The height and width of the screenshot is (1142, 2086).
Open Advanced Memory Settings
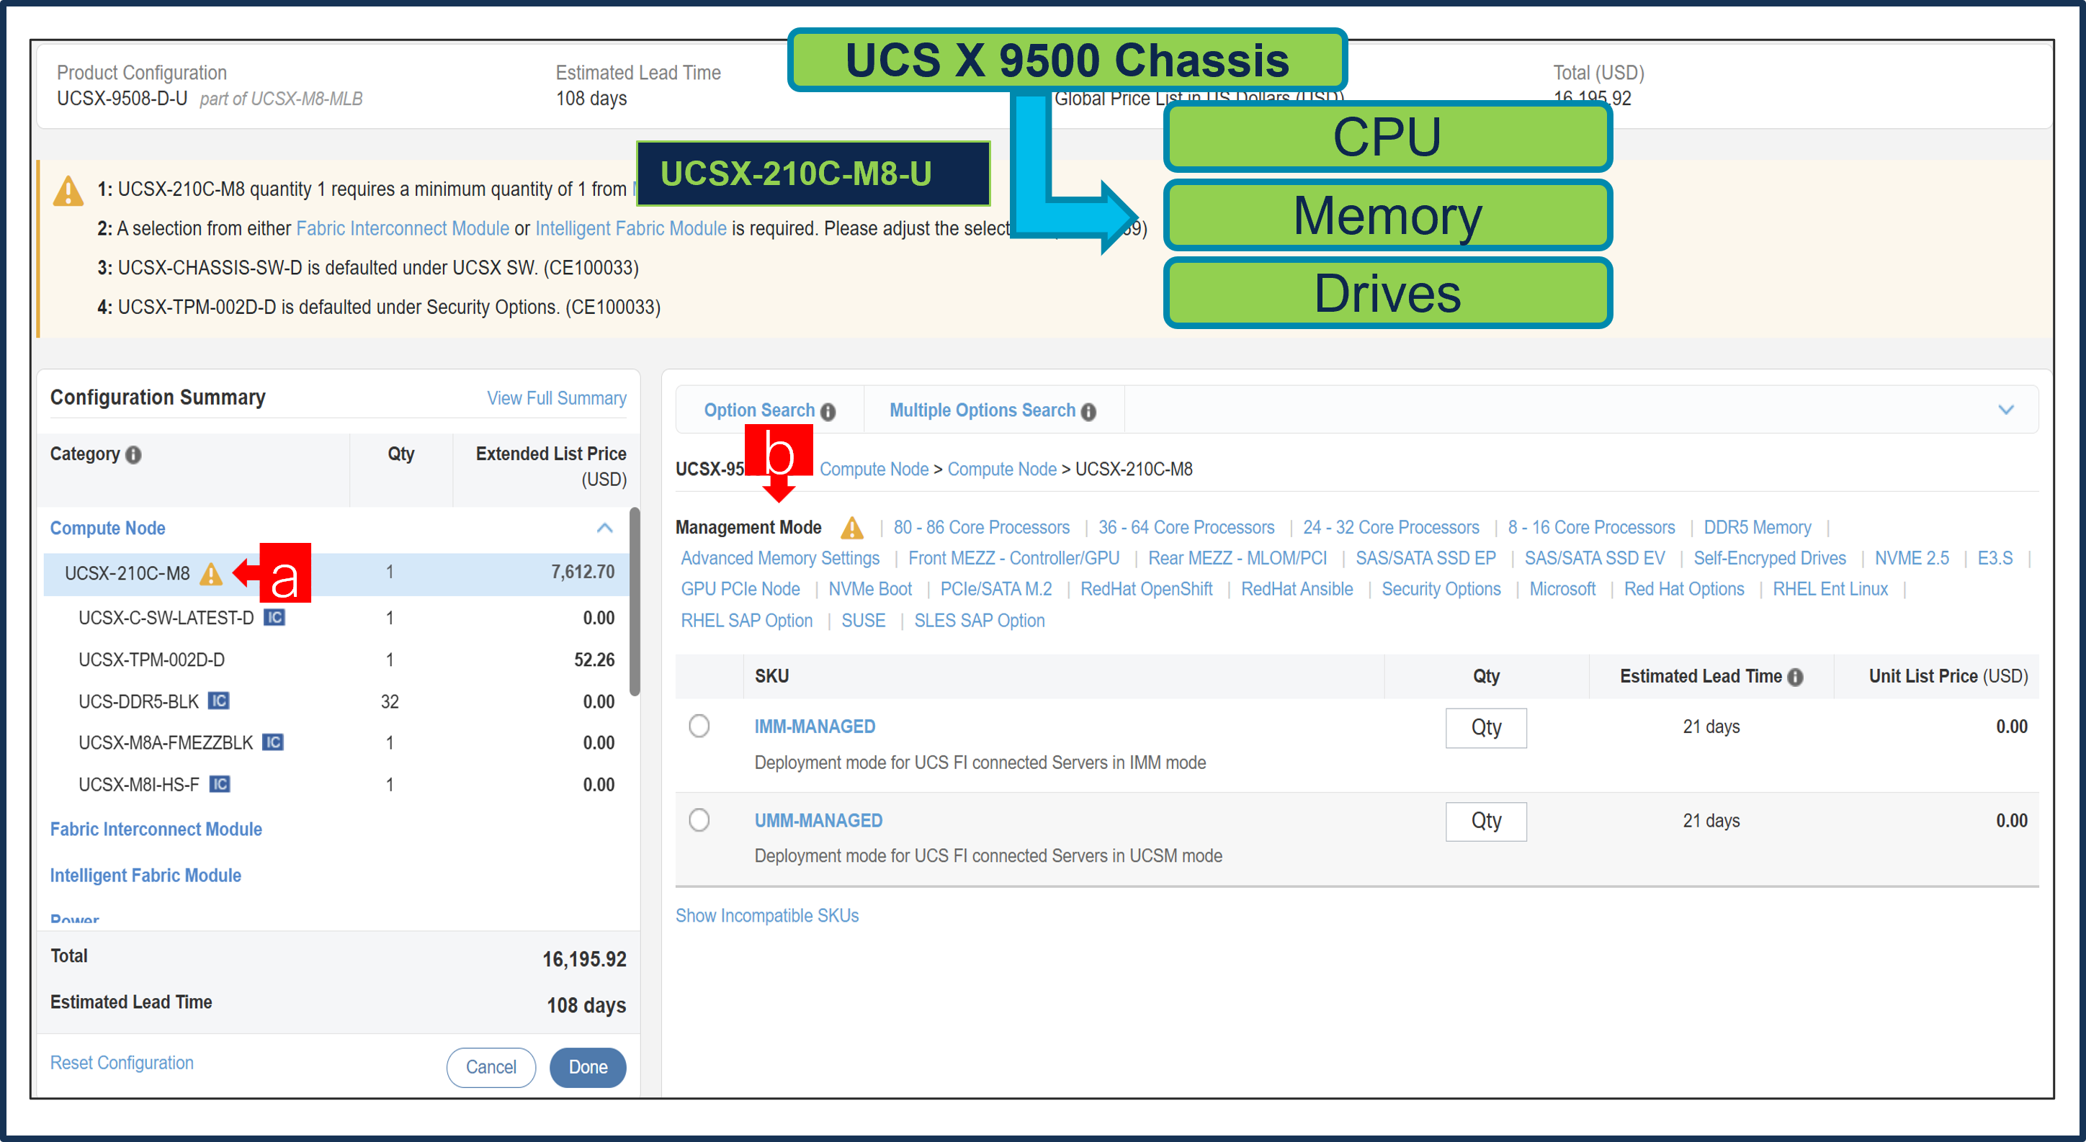[x=780, y=559]
